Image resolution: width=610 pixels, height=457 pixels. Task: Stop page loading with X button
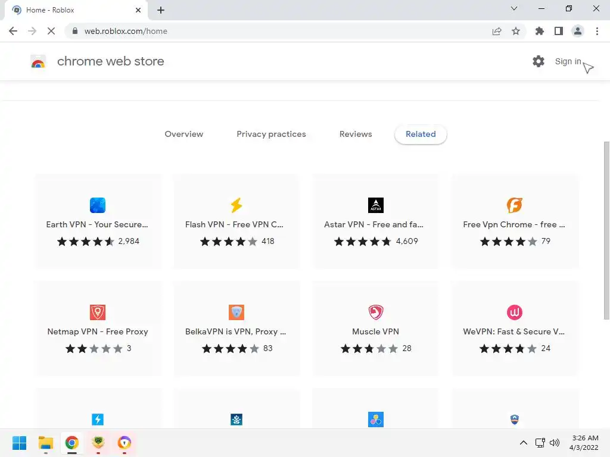click(x=51, y=31)
